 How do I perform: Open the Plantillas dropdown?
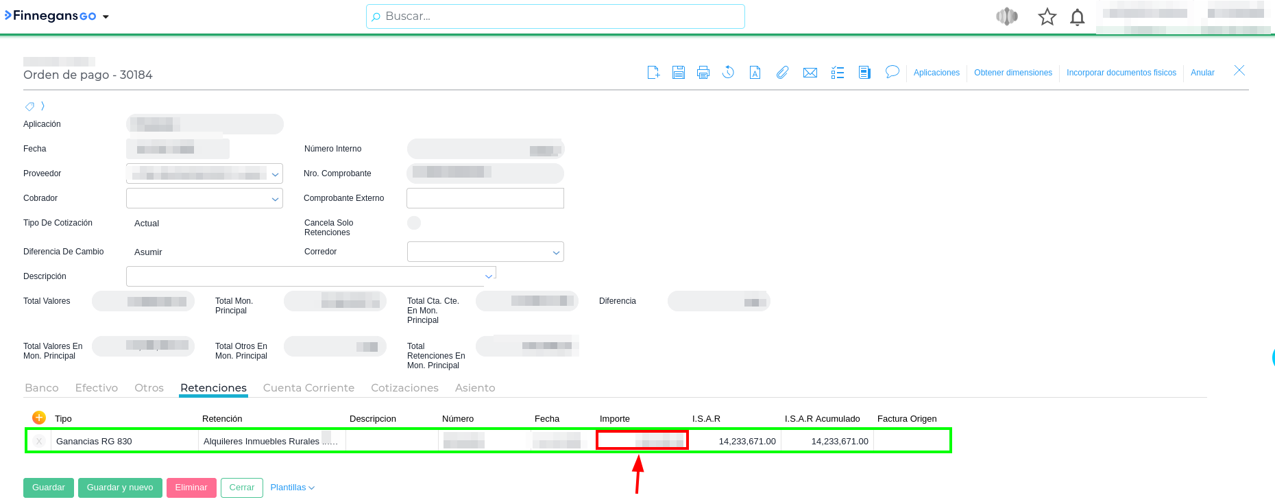tap(293, 488)
